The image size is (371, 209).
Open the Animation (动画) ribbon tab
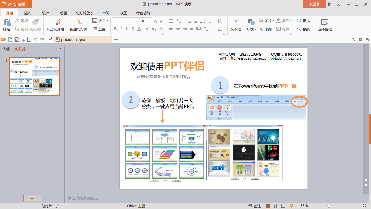[63, 13]
